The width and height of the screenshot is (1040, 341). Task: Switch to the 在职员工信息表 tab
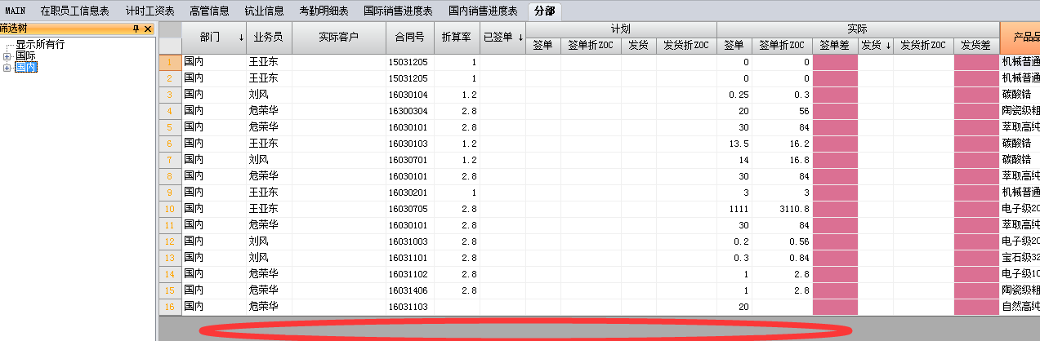point(74,11)
